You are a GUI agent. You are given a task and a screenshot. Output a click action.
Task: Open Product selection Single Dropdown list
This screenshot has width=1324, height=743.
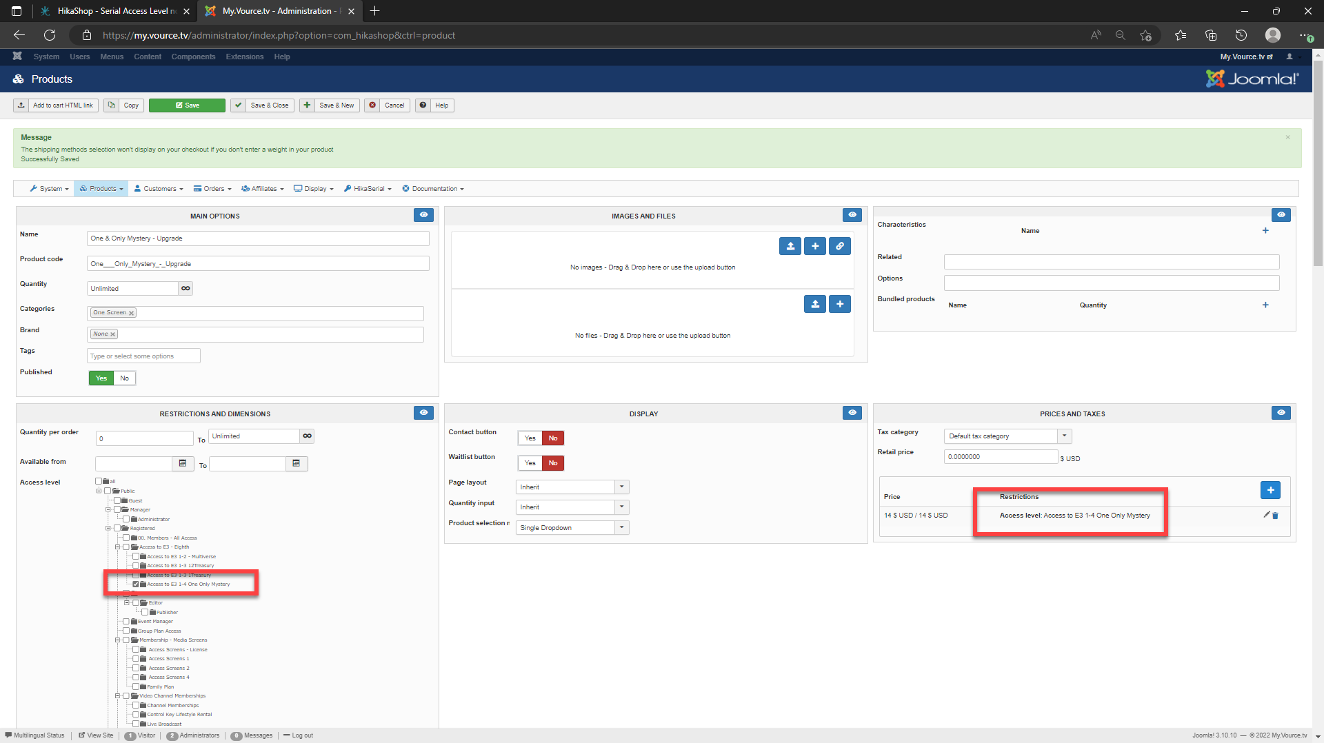[x=572, y=528]
